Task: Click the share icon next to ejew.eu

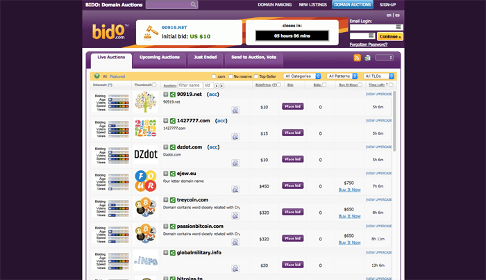Action: pos(173,173)
